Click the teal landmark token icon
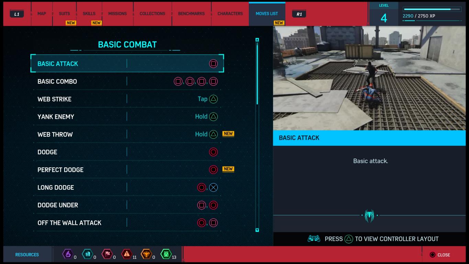The height and width of the screenshot is (264, 469). point(87,254)
